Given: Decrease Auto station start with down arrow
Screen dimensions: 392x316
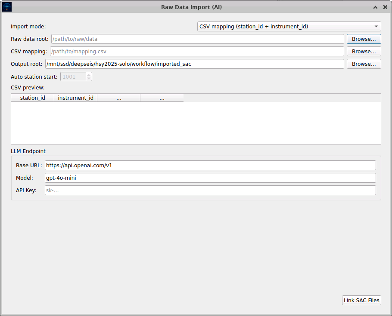Looking at the screenshot, I should click(x=89, y=79).
